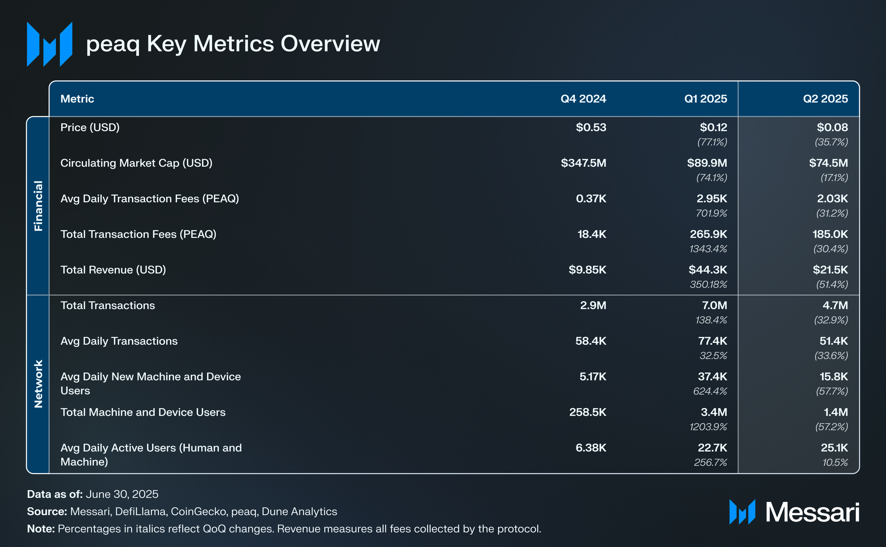Click the Source line mentioning Dune Analytics
886x547 pixels.
(x=182, y=511)
